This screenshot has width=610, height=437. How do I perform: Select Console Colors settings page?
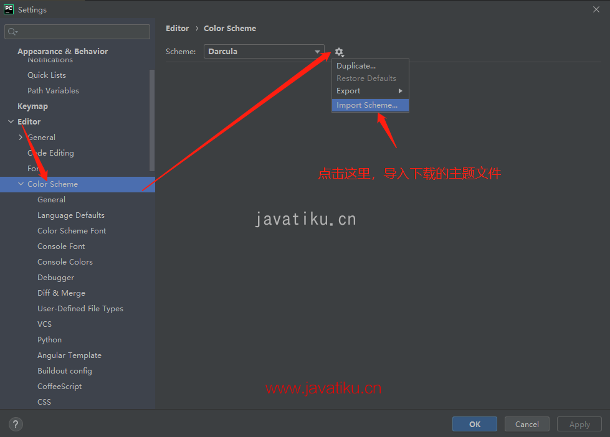65,262
